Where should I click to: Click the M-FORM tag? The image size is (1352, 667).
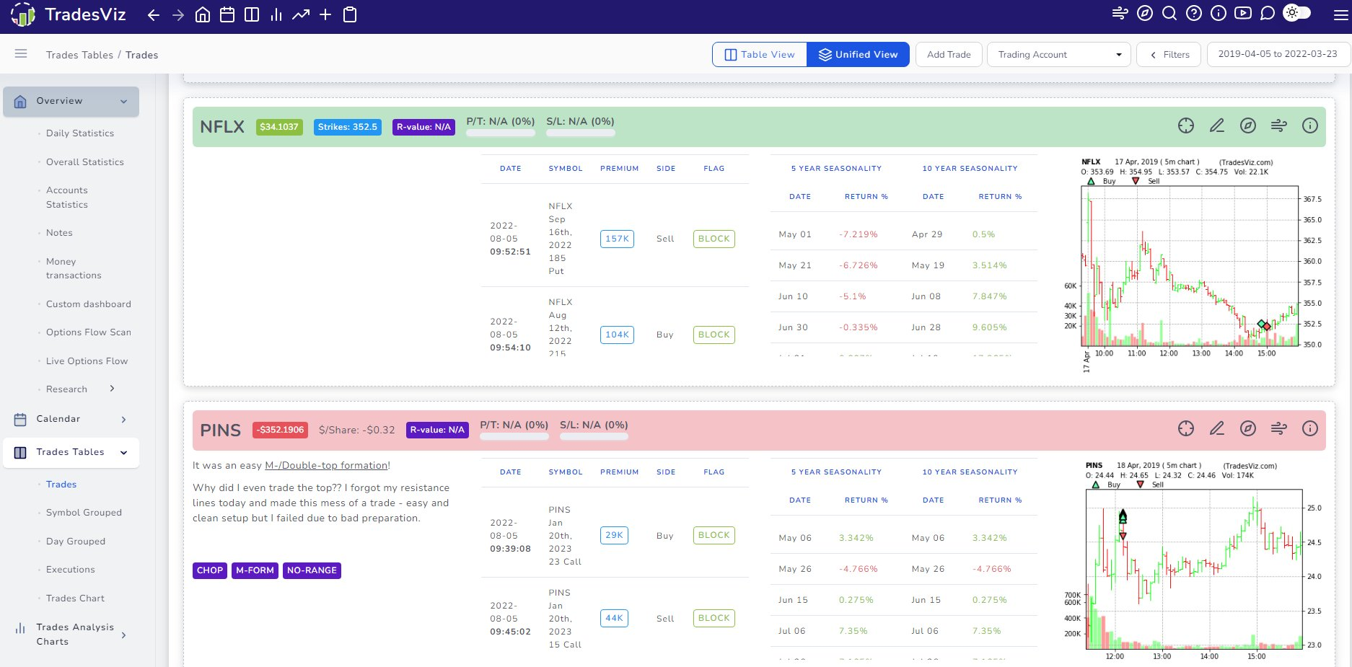255,570
